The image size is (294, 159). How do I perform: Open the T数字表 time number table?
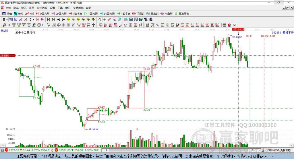point(123,14)
